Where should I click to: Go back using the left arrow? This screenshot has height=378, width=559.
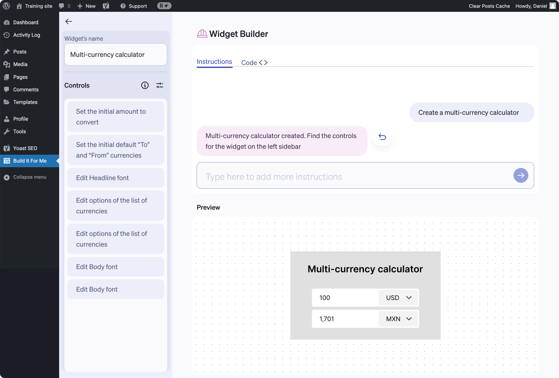click(x=69, y=21)
